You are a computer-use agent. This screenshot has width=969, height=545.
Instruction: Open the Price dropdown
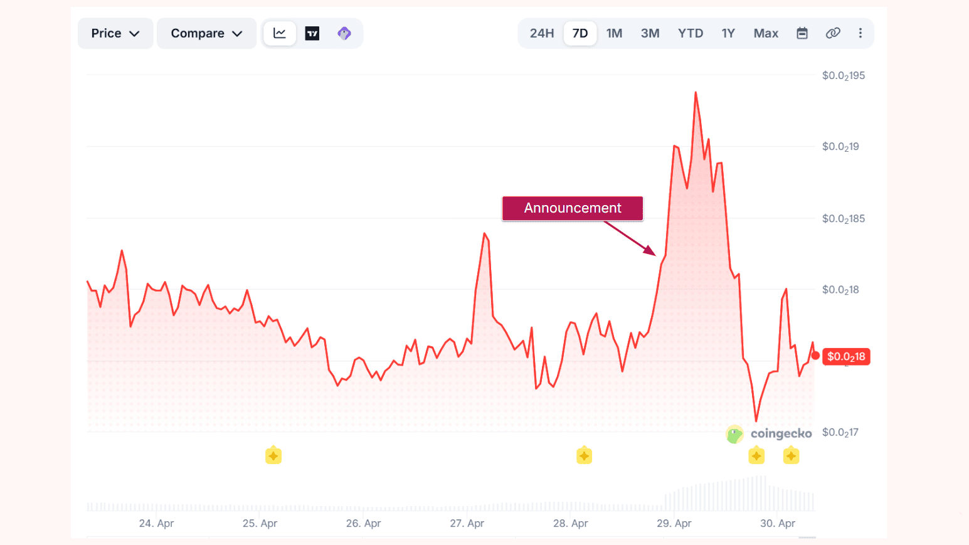pos(115,33)
